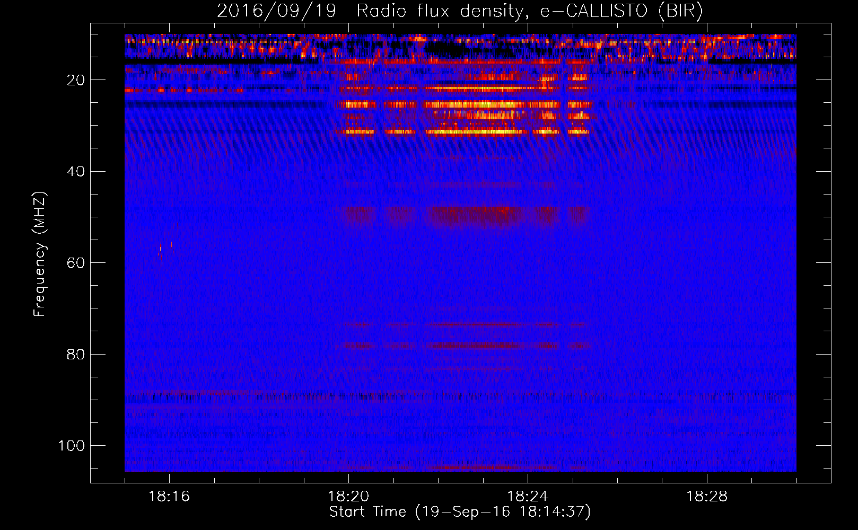Click the 18:28 time tick label
The width and height of the screenshot is (858, 530).
[707, 497]
